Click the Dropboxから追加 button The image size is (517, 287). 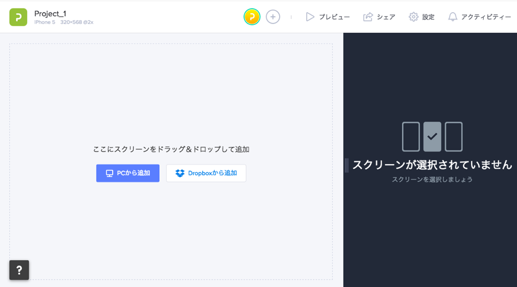tap(206, 173)
